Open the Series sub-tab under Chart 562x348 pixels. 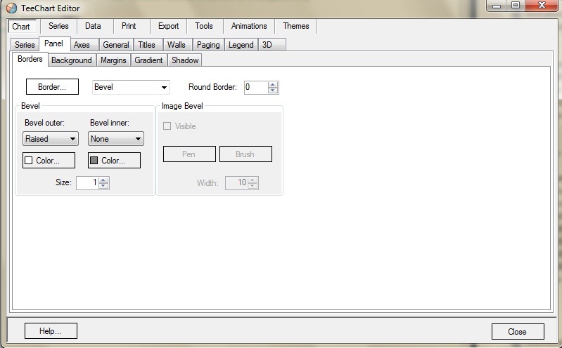(x=25, y=45)
